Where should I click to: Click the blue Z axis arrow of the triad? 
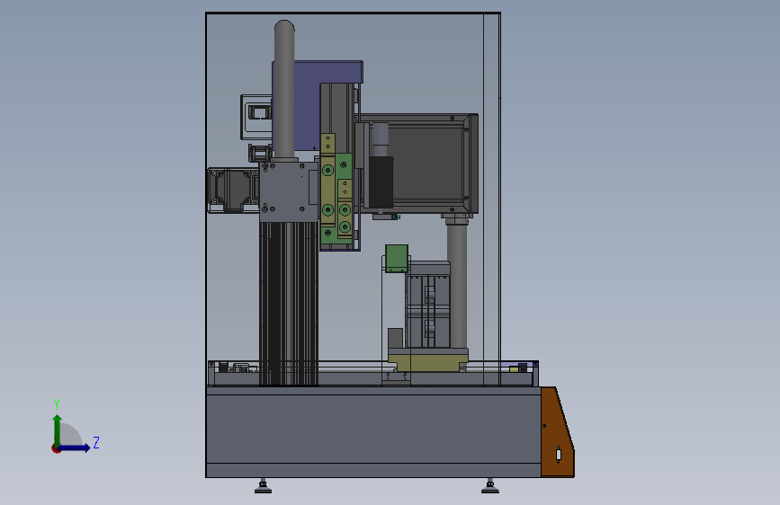pyautogui.click(x=75, y=447)
